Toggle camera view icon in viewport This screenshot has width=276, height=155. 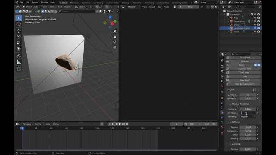pos(115,42)
